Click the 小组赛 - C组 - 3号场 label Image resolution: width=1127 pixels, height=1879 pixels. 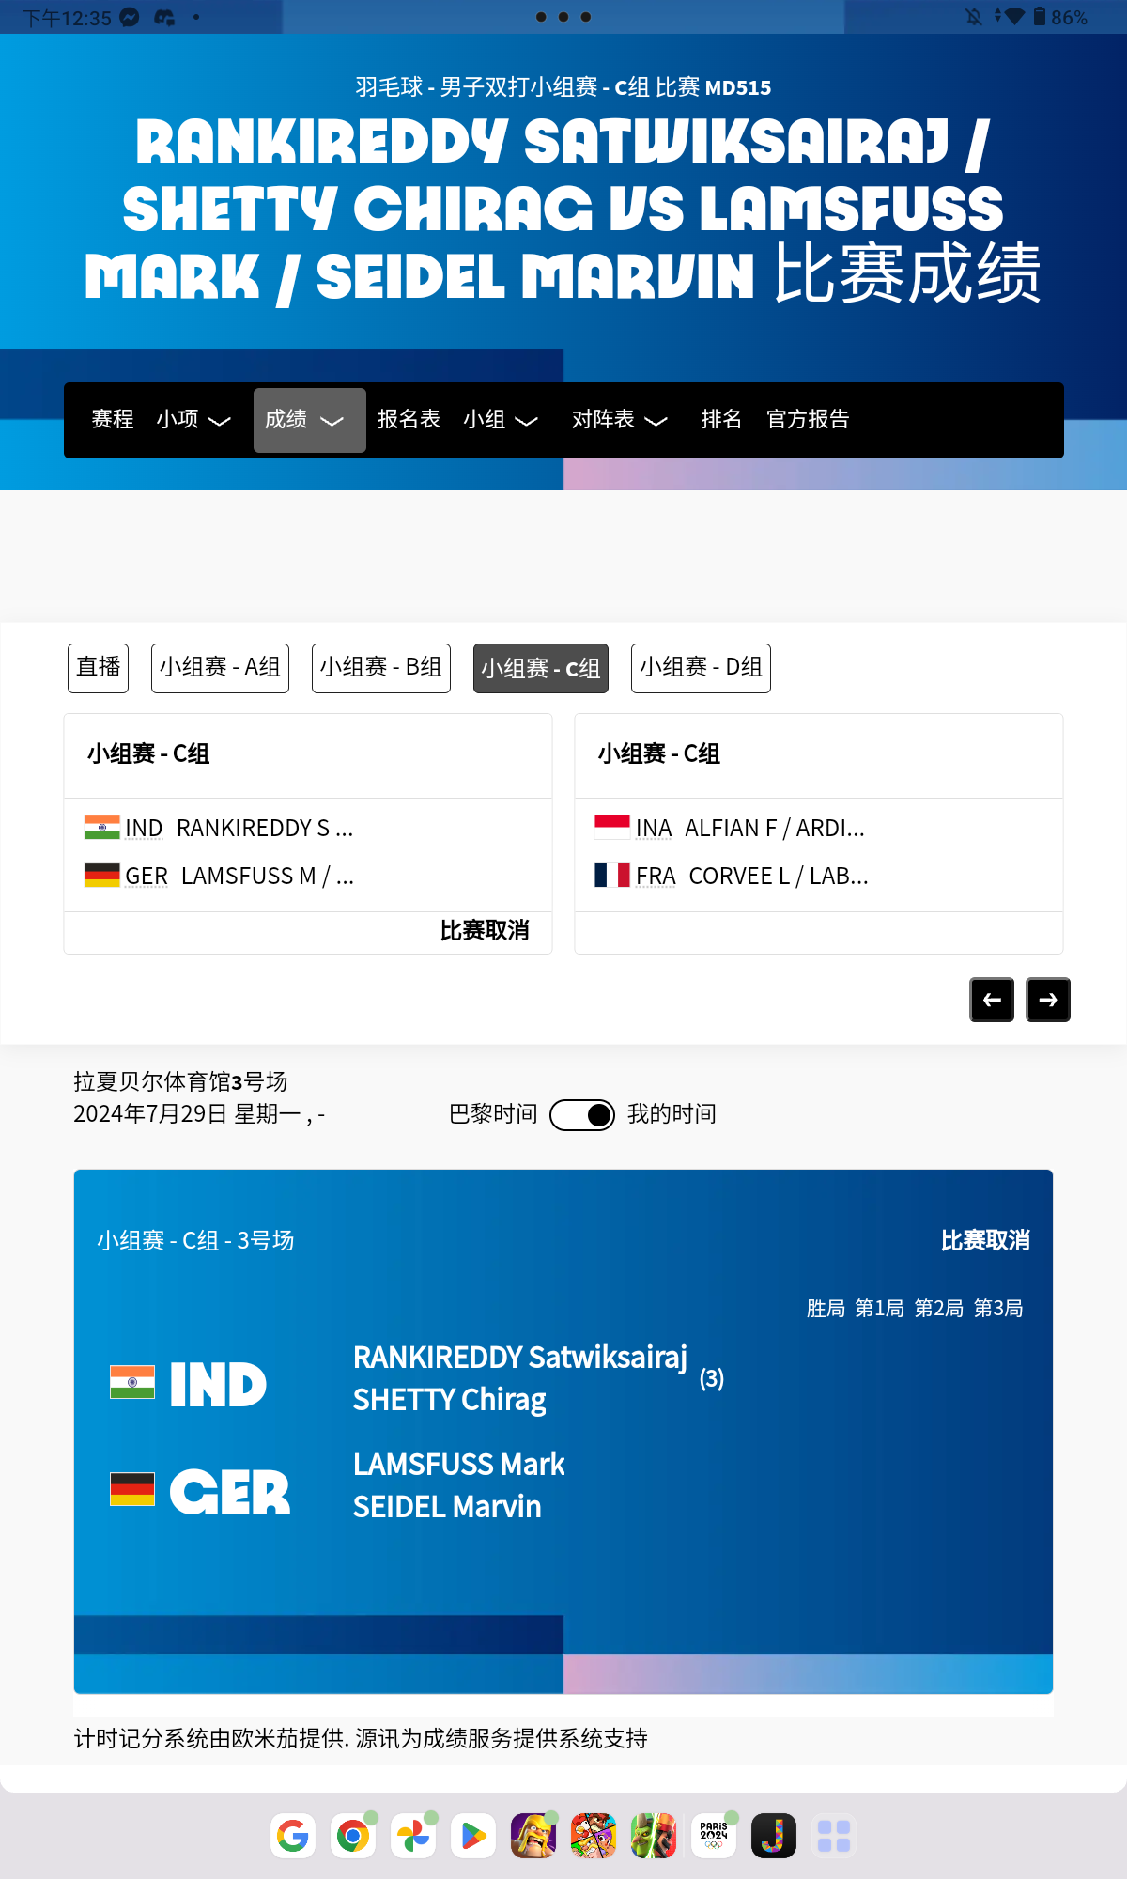(x=195, y=1240)
